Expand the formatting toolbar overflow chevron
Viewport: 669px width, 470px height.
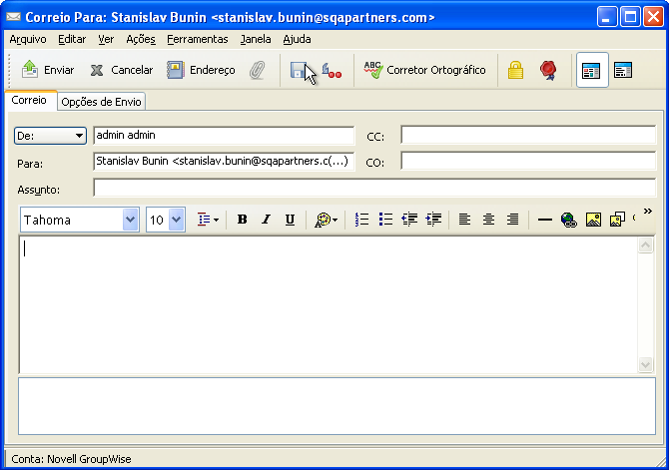648,212
